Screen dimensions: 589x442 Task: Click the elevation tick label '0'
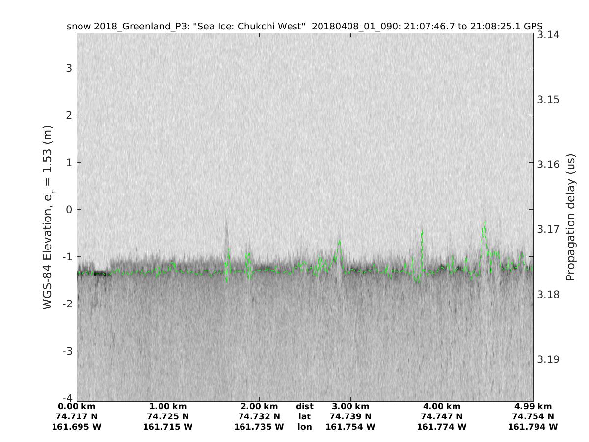pos(69,209)
